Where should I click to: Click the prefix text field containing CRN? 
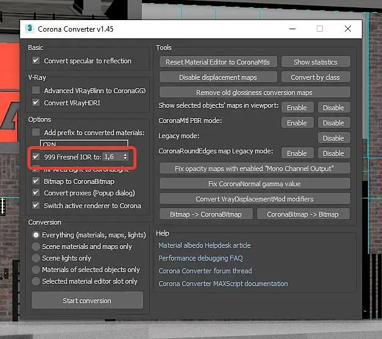84,143
